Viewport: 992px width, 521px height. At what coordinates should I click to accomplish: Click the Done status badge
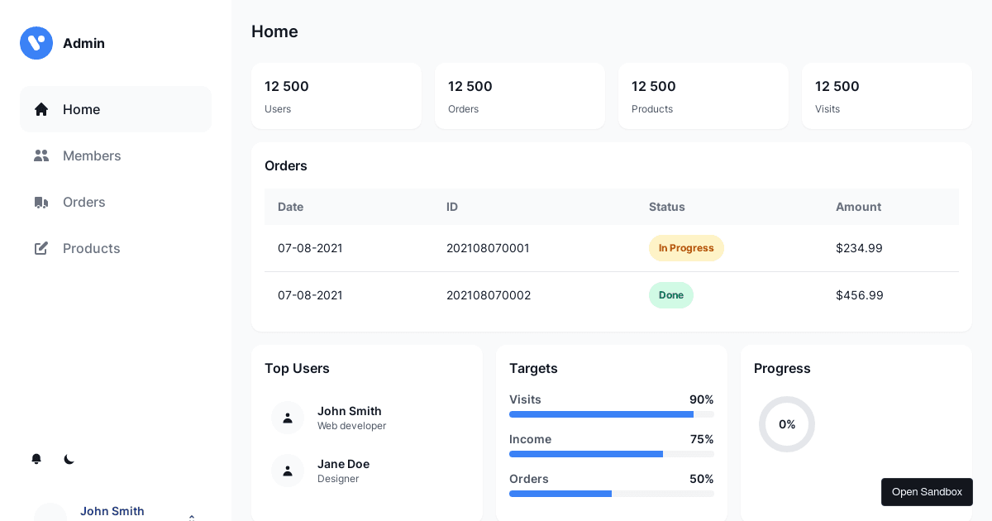[671, 295]
